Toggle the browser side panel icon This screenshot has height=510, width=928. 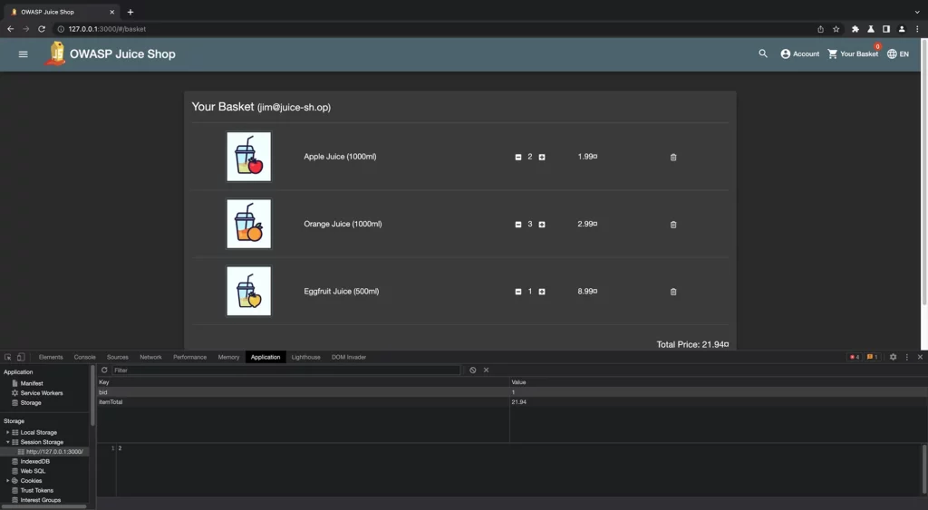coord(886,29)
